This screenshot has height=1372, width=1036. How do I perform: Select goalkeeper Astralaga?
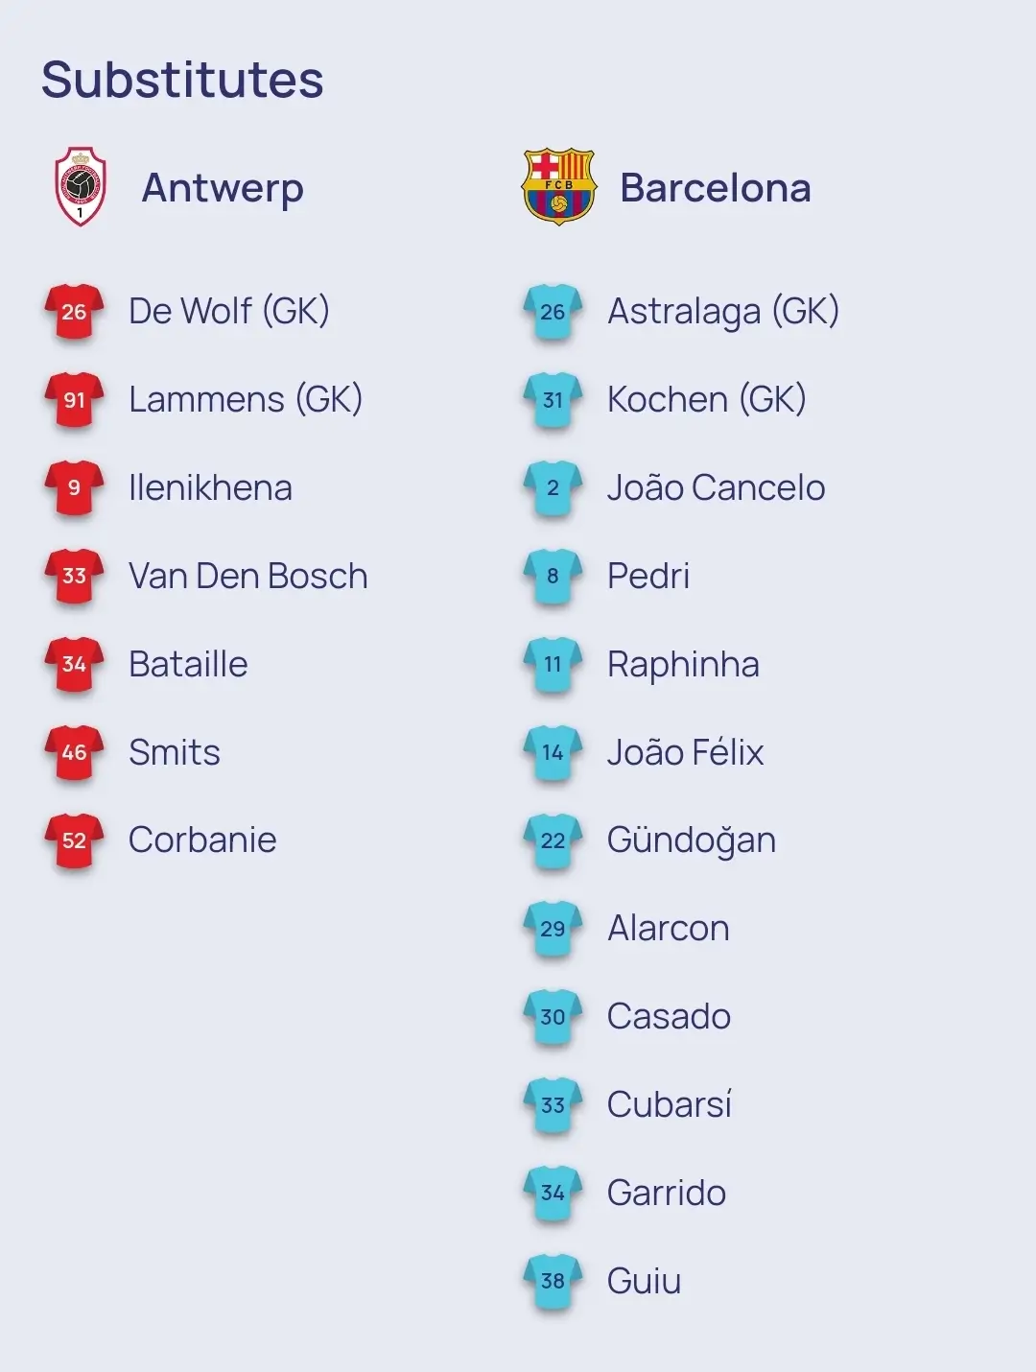[722, 311]
